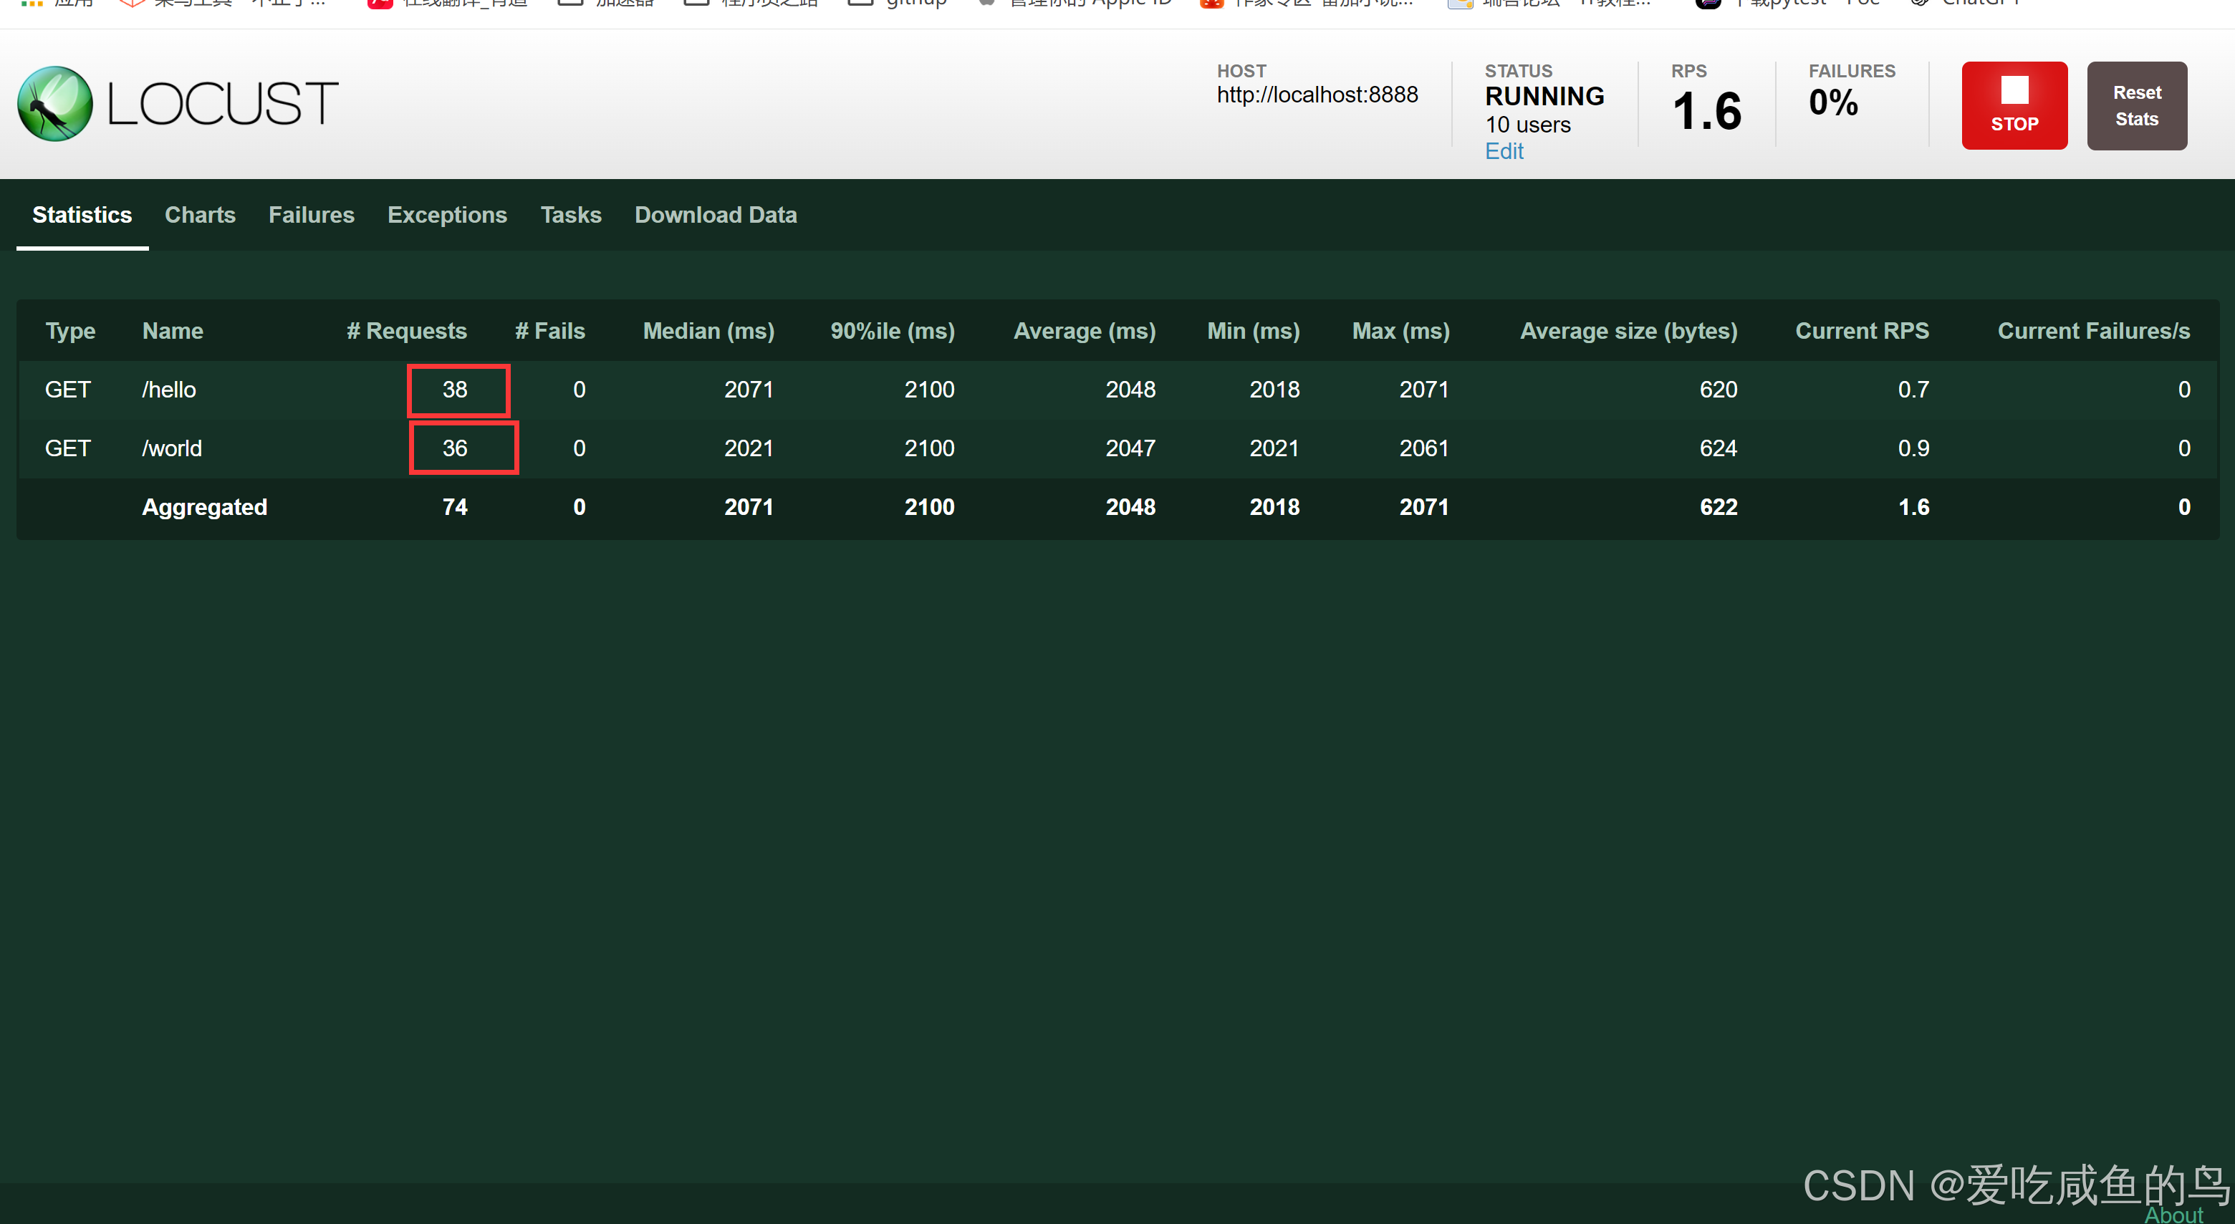
Task: Click the Edit users link
Action: pos(1504,152)
